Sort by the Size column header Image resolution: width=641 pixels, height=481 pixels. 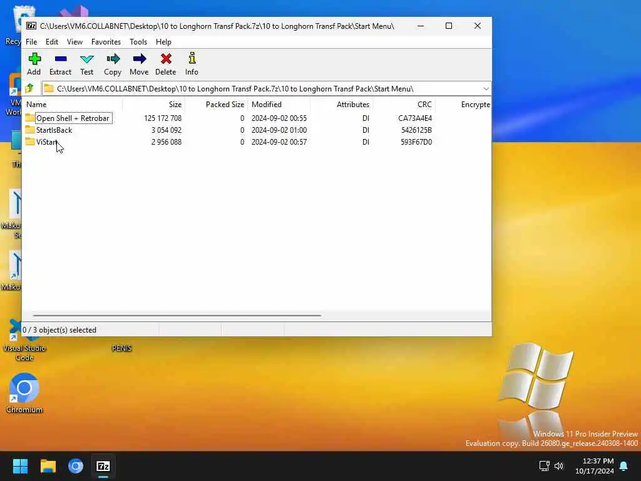pyautogui.click(x=154, y=105)
